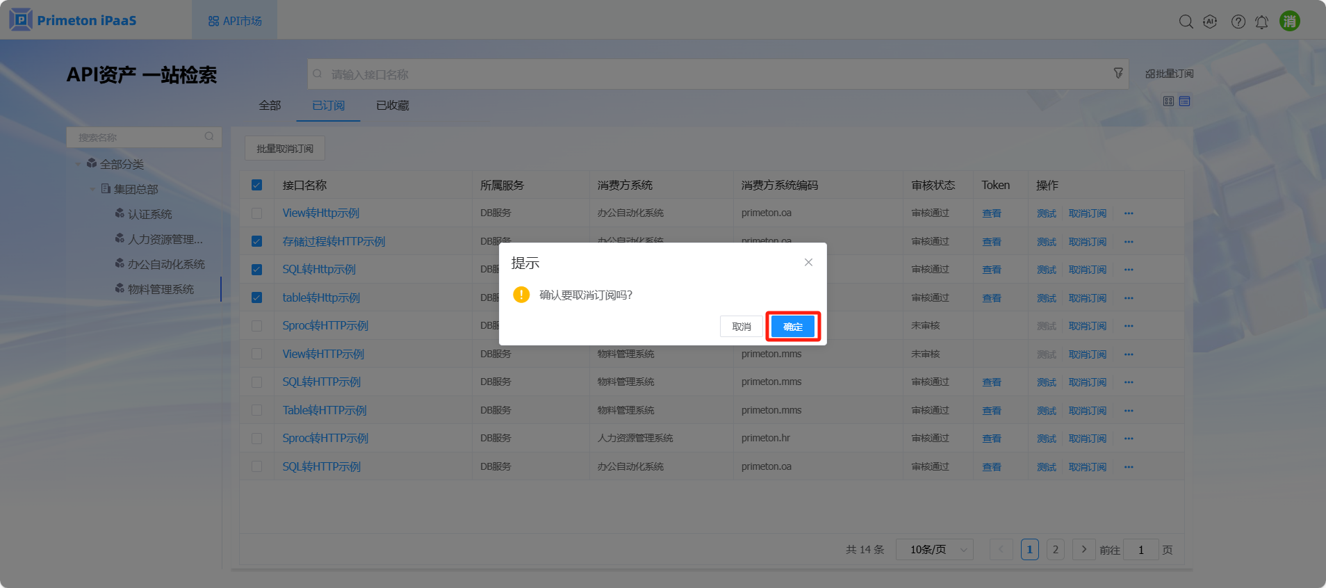Click 取消 button in the dialog
The width and height of the screenshot is (1326, 588).
point(741,327)
